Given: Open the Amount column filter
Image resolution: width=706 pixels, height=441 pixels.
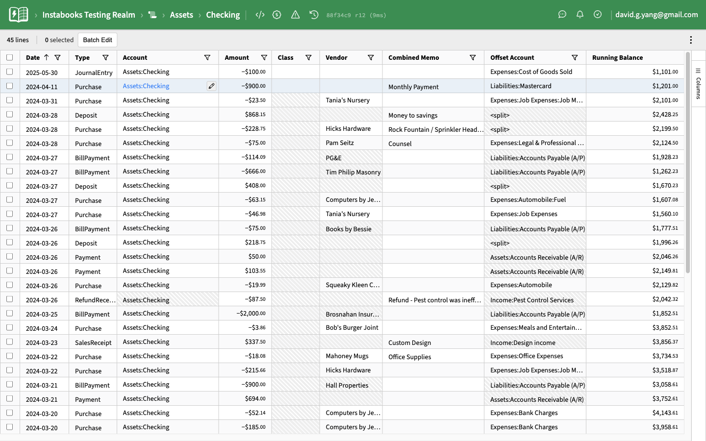Looking at the screenshot, I should (x=264, y=57).
